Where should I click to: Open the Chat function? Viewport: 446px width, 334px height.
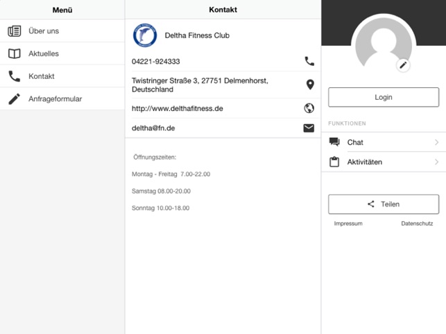384,142
